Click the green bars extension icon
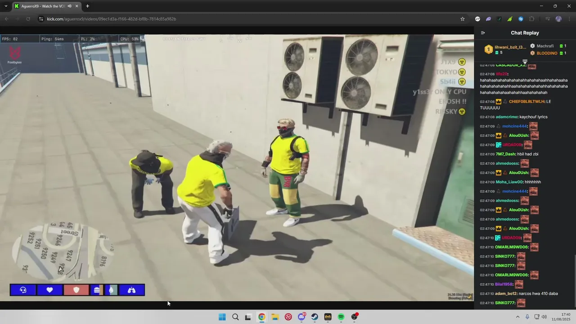 [510, 19]
